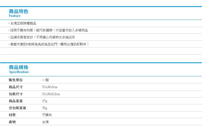Image resolution: width=202 pixels, height=129 pixels.
Task: Click the 含包裝重量 label
Action: (18, 108)
